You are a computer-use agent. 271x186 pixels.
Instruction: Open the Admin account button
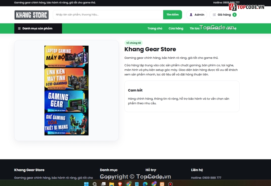[197, 15]
